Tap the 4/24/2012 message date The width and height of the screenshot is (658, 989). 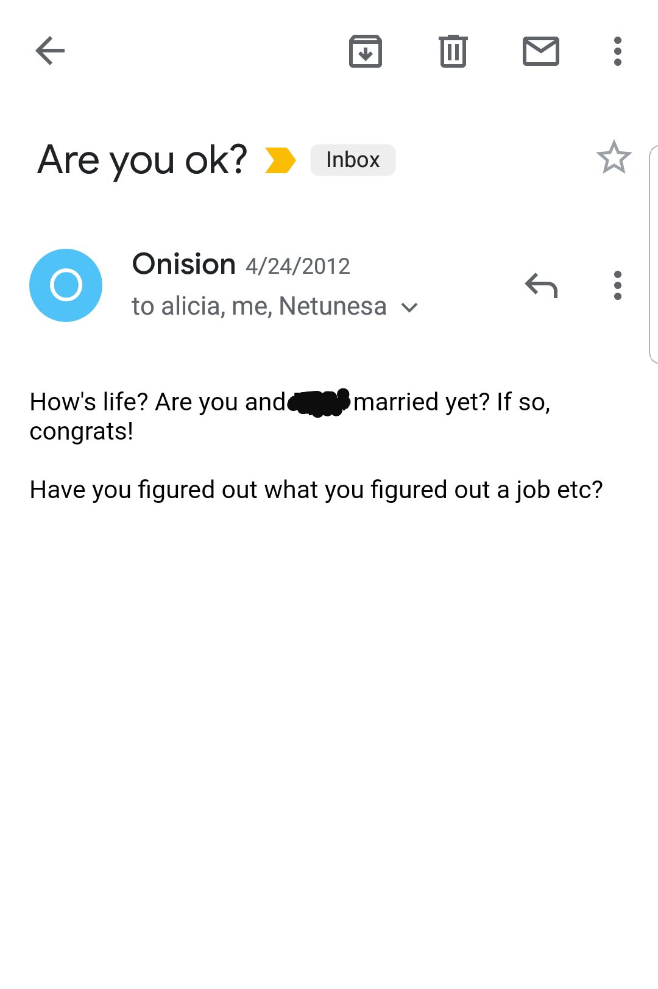pos(298,266)
